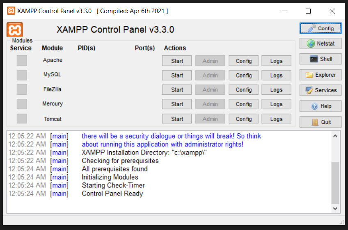348x230 pixels.
Task: Launch the Shell terminal icon button
Action: 320,59
